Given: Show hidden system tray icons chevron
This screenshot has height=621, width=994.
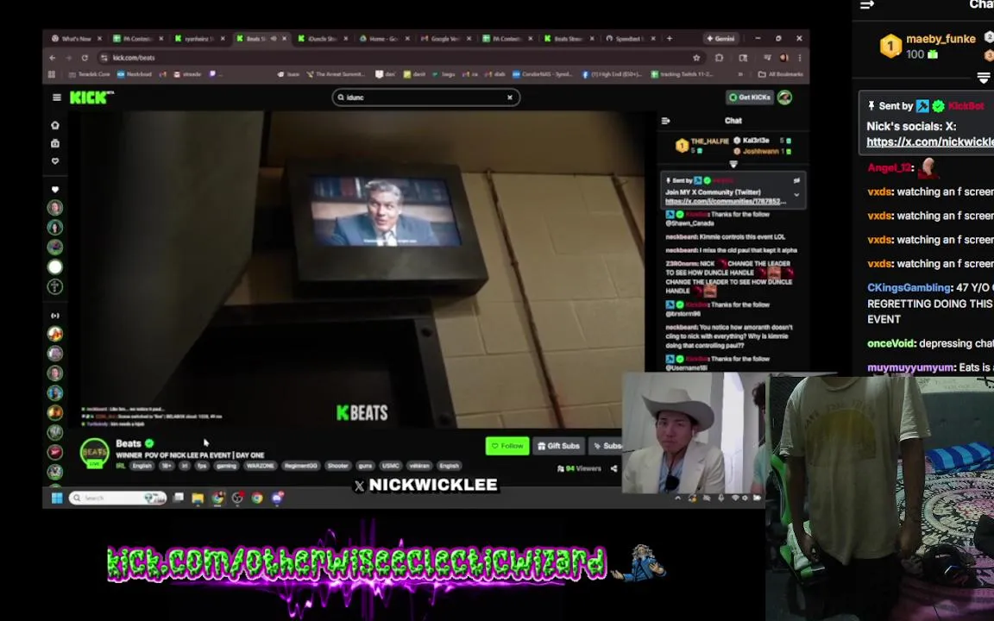Looking at the screenshot, I should point(677,498).
